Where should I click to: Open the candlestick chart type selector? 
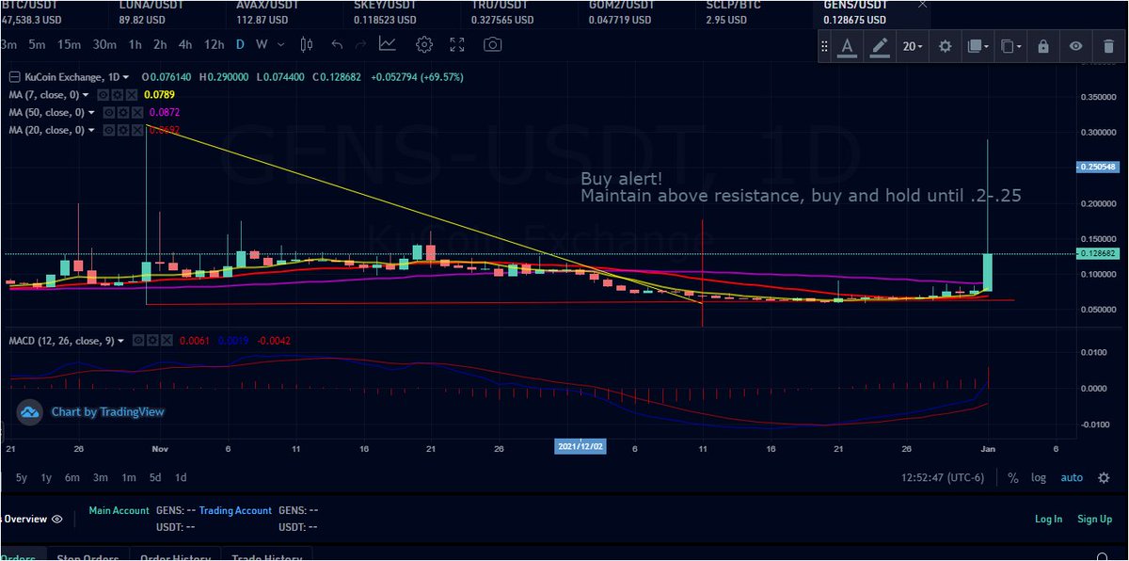coord(307,44)
